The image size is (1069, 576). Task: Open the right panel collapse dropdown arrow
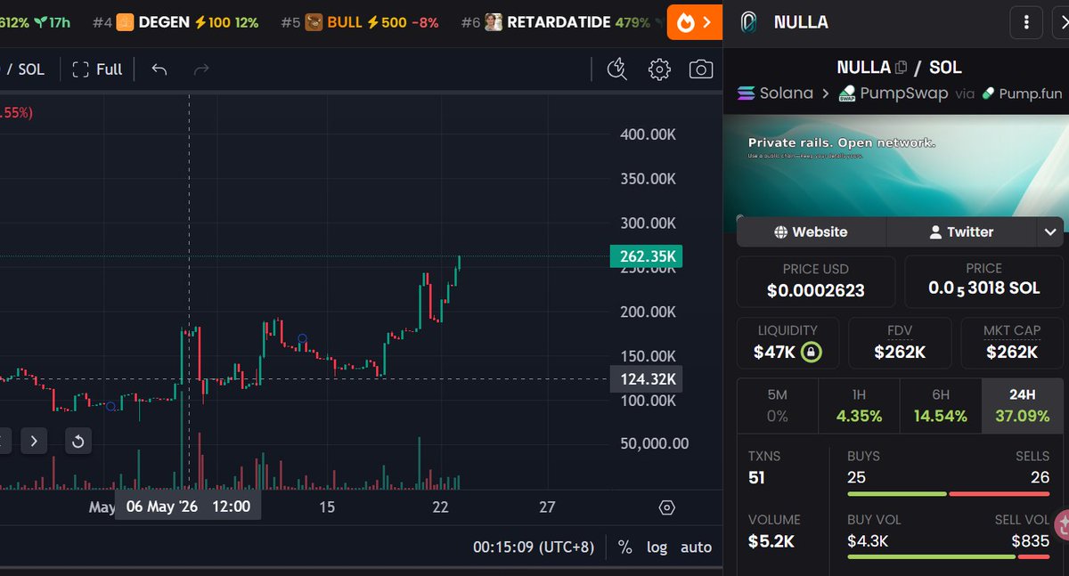1061,22
